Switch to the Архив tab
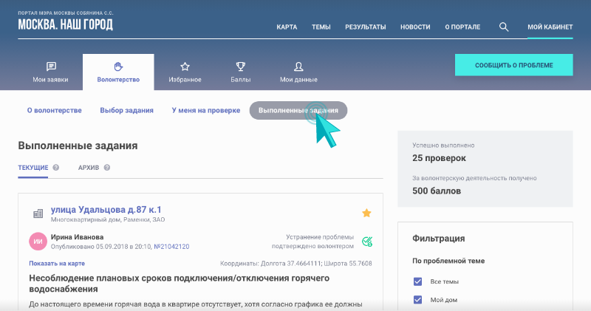The image size is (591, 311). coord(89,168)
